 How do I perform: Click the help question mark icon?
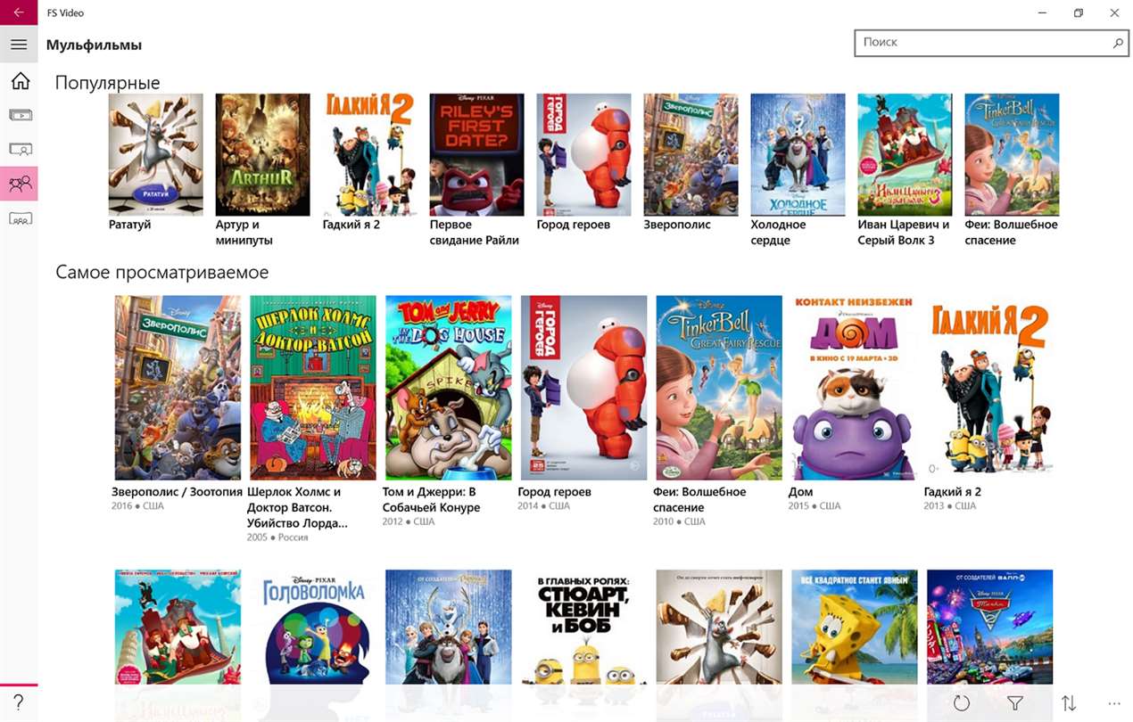point(19,703)
